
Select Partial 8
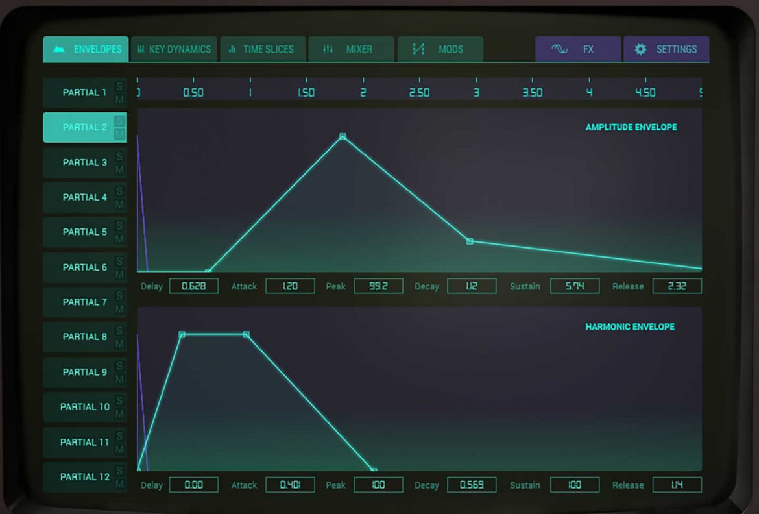[84, 337]
